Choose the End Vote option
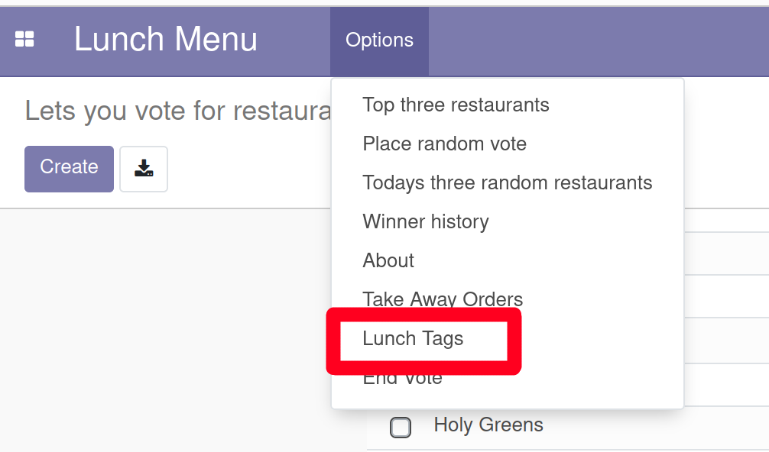Image resolution: width=769 pixels, height=452 pixels. point(402,379)
